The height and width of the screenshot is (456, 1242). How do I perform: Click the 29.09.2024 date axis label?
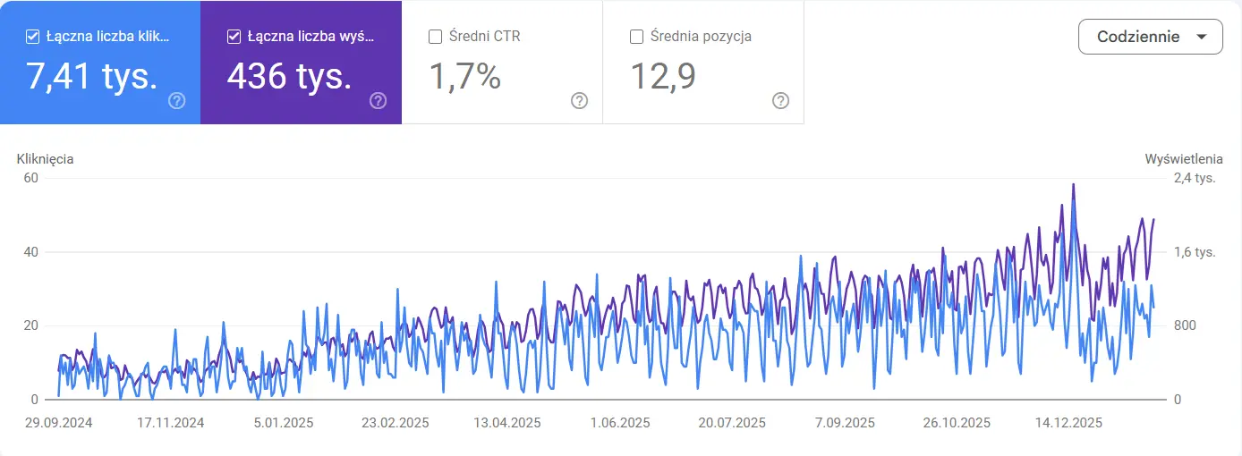(x=59, y=423)
